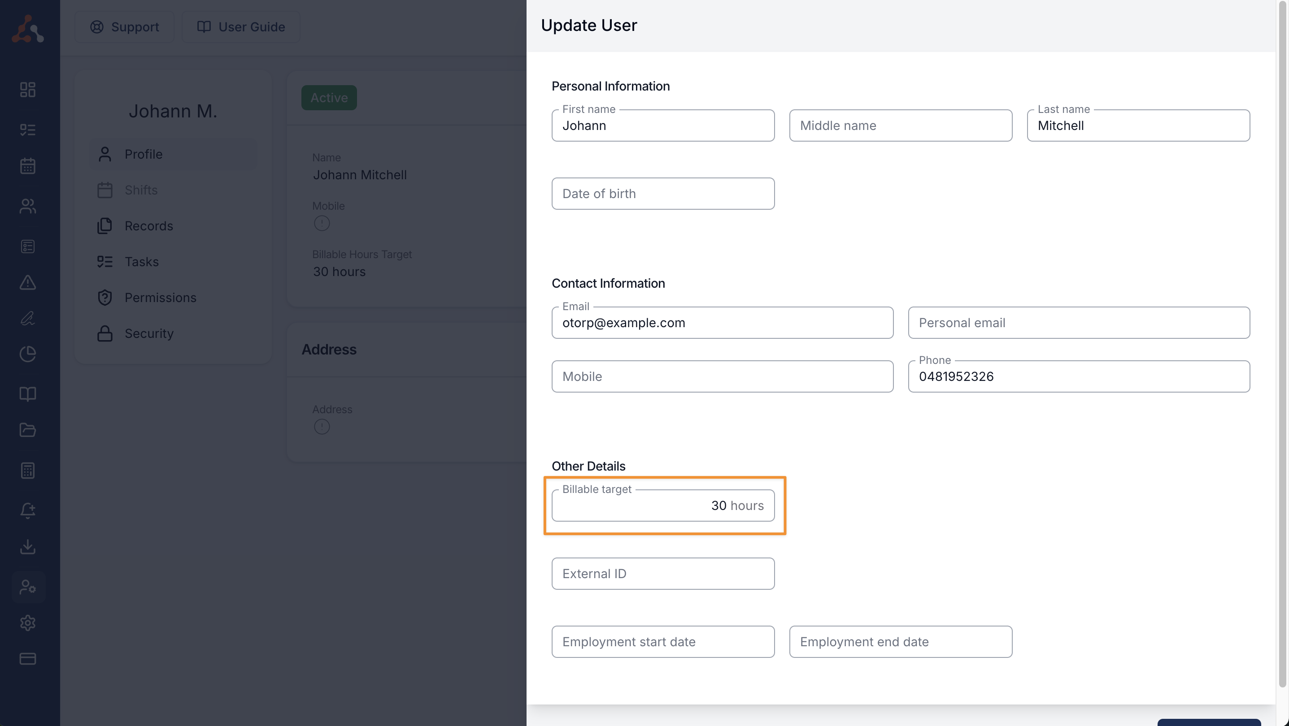Image resolution: width=1289 pixels, height=726 pixels.
Task: Open the folder icon in the left sidebar
Action: 27,430
